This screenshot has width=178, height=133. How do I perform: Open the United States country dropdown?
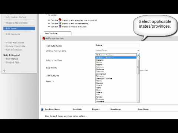[118, 51]
